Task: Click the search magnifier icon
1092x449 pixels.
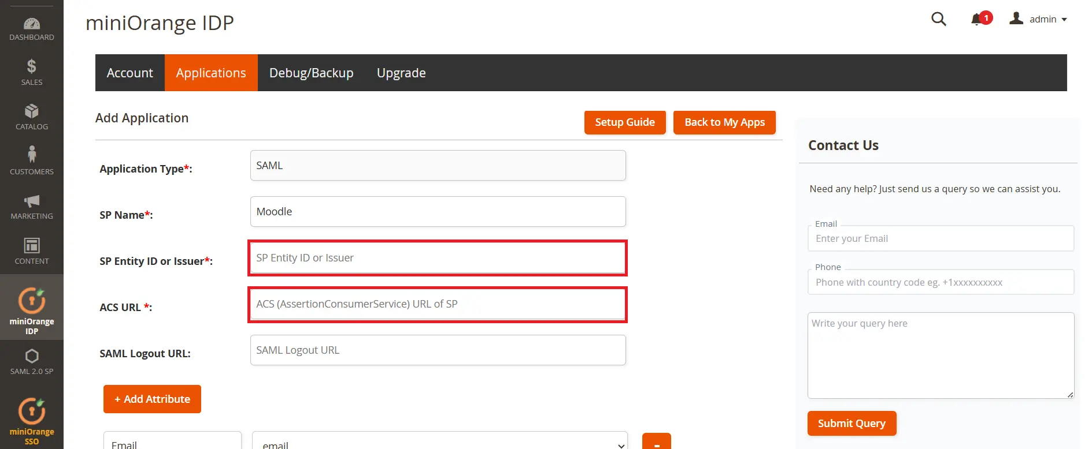Action: coord(939,19)
